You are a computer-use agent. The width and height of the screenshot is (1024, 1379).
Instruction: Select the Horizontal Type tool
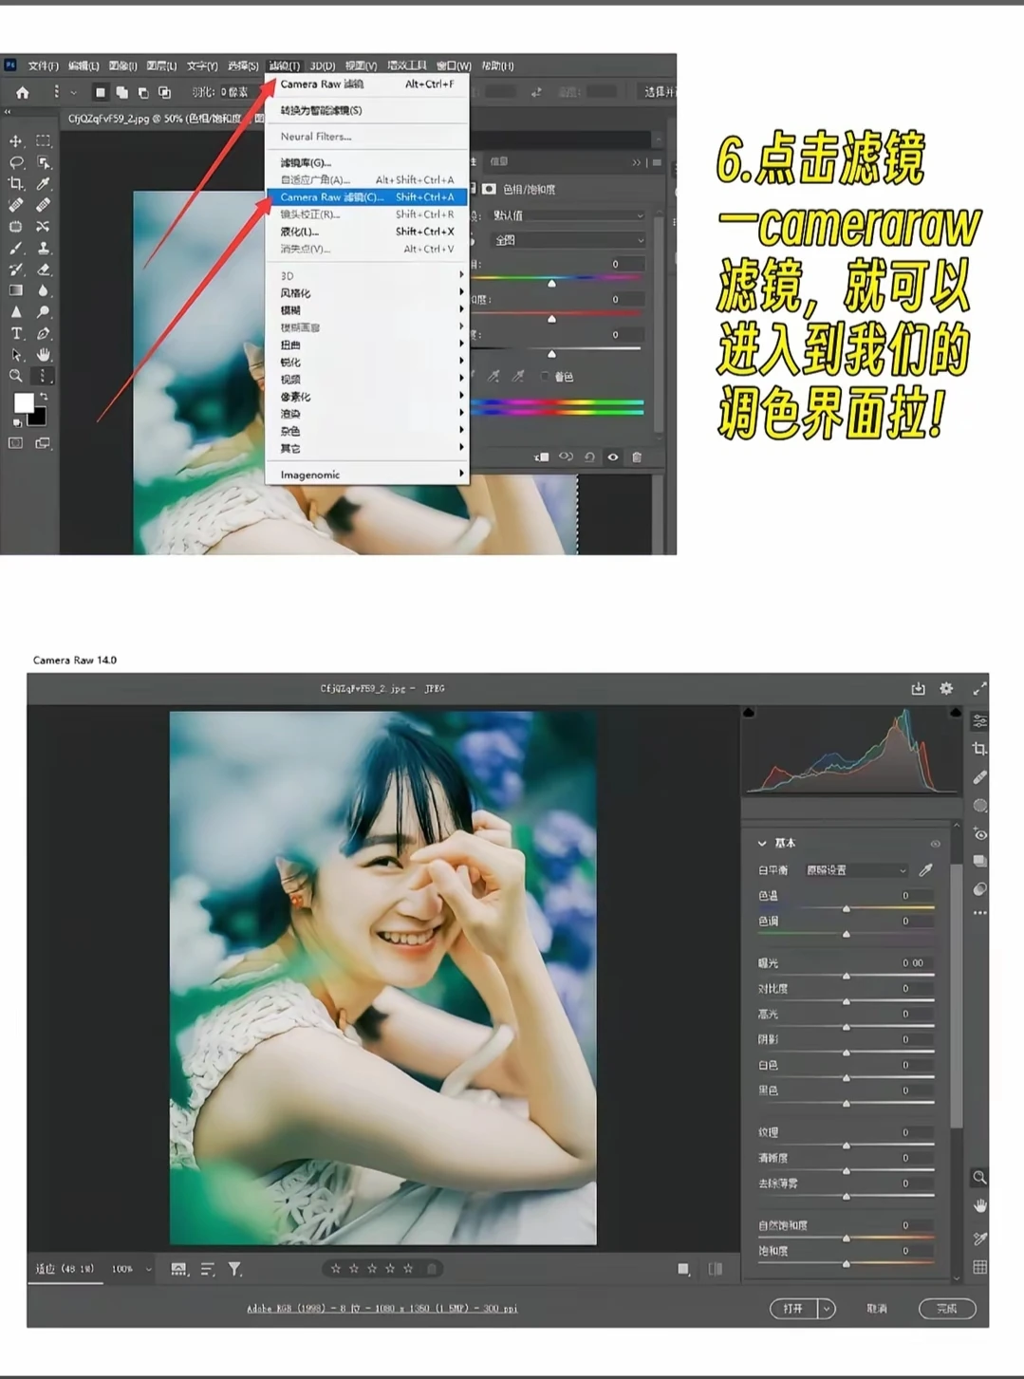click(16, 334)
